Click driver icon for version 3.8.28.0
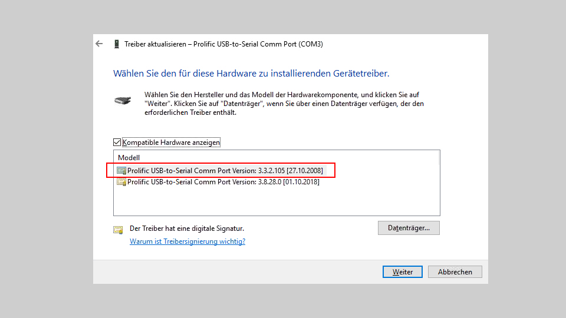The height and width of the screenshot is (318, 566). (x=121, y=182)
